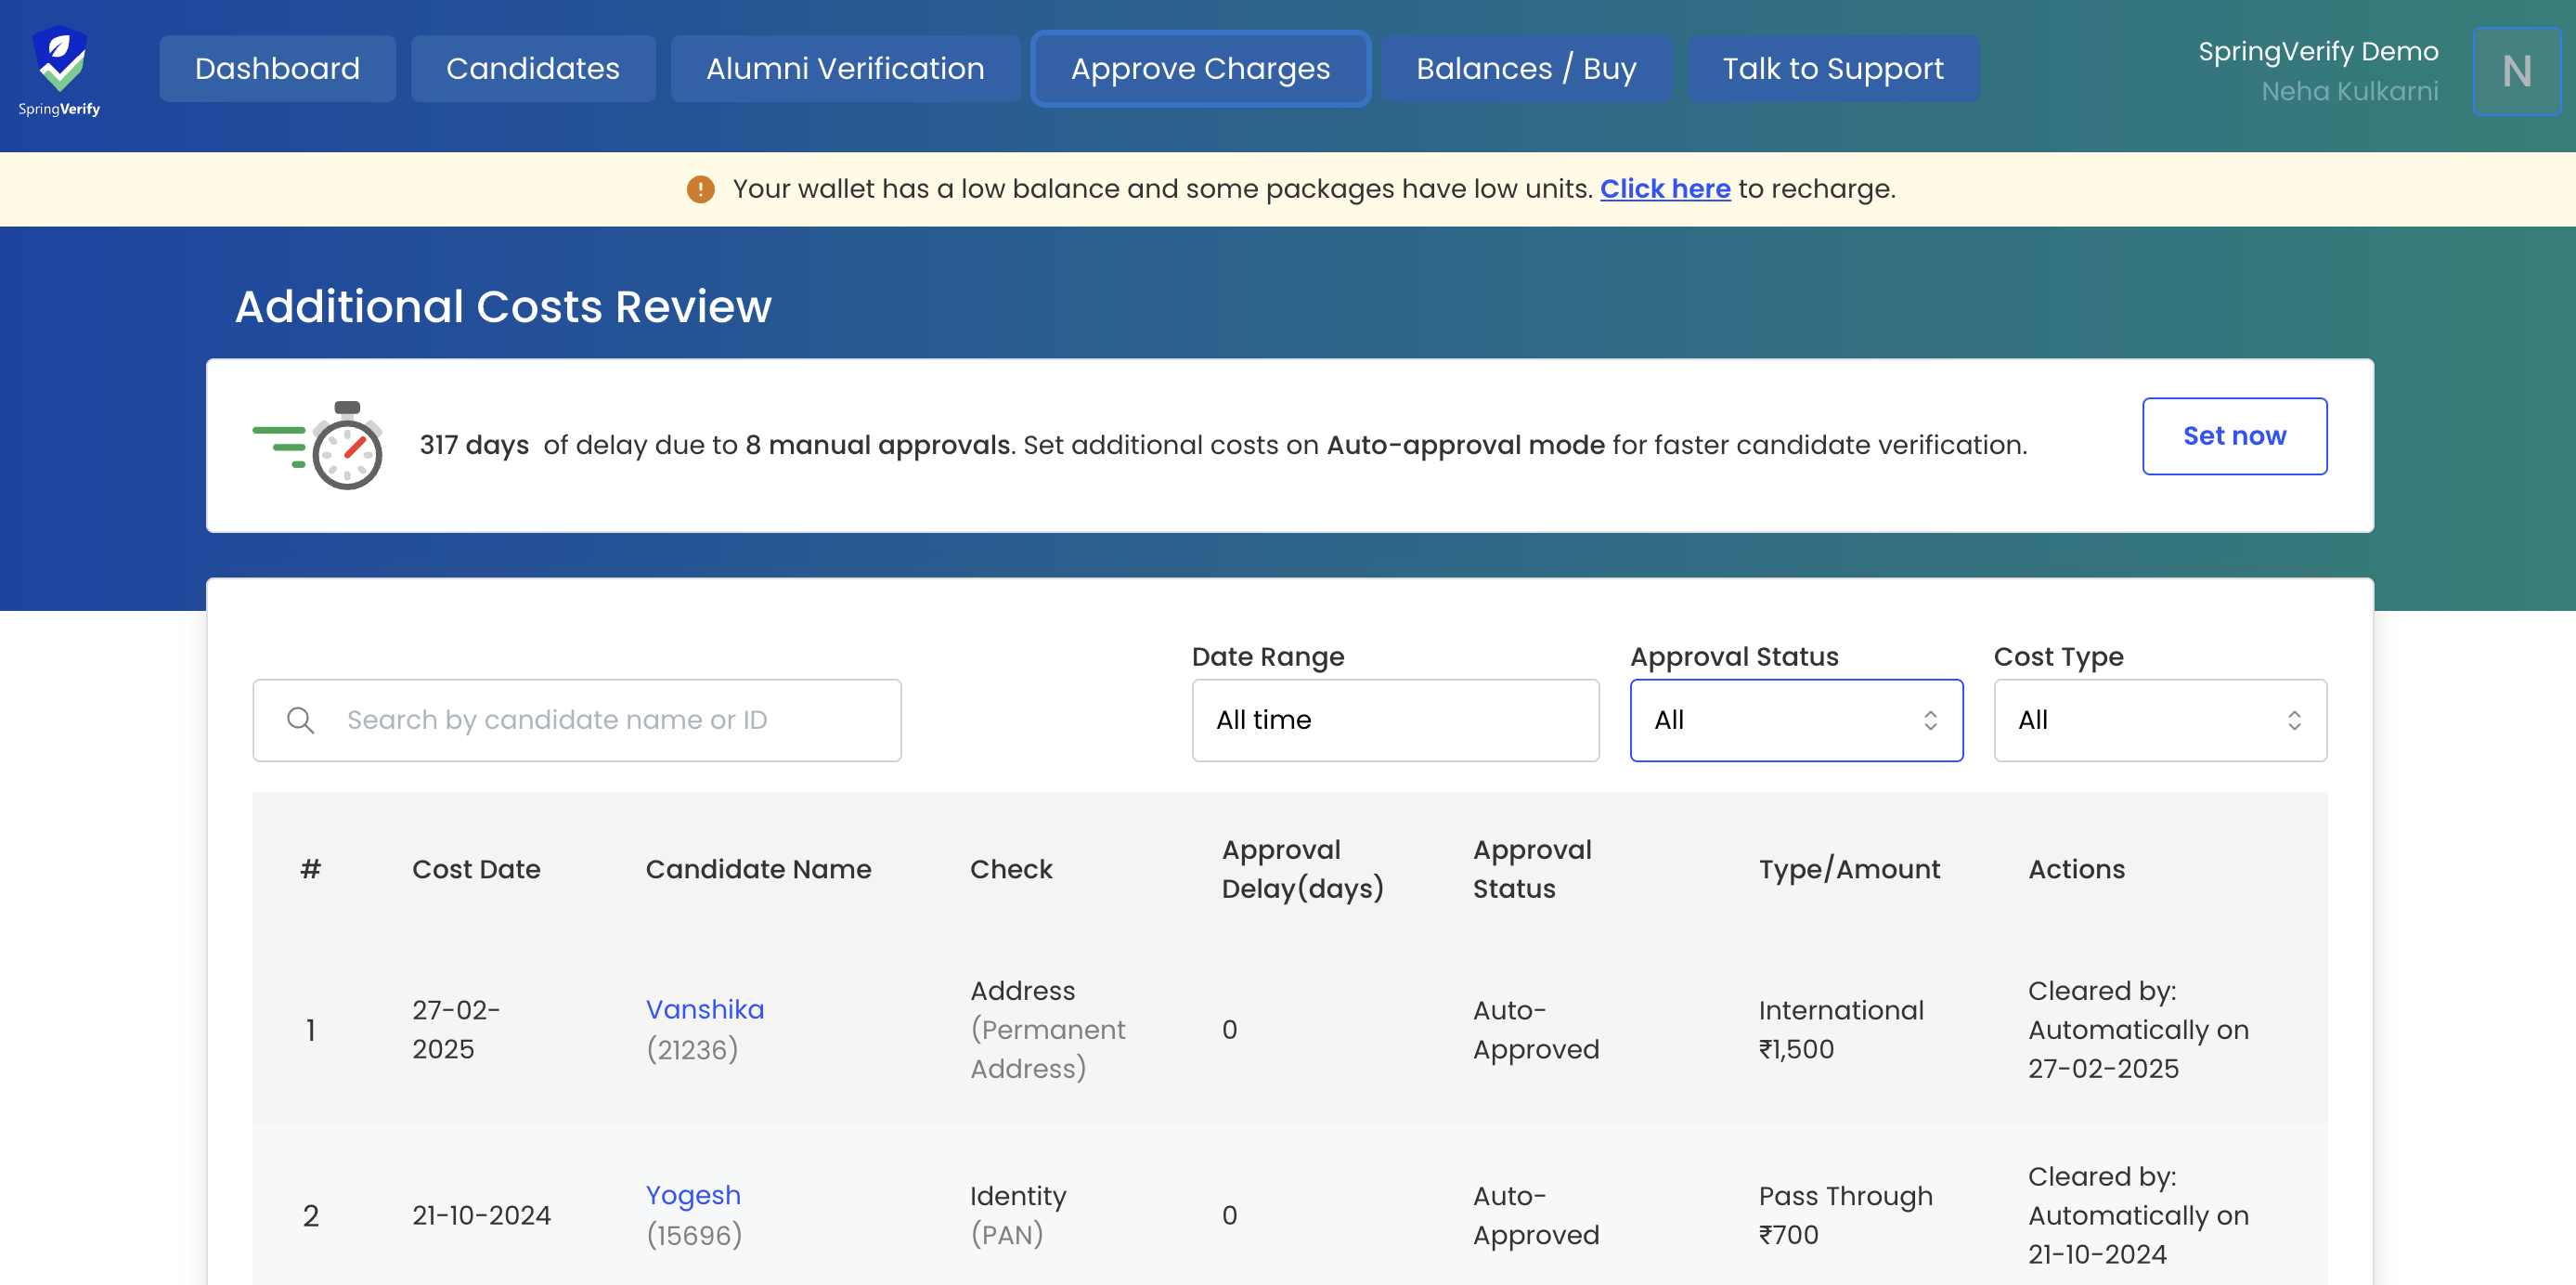Click Cost Type dropdown arrows

pos(2293,720)
